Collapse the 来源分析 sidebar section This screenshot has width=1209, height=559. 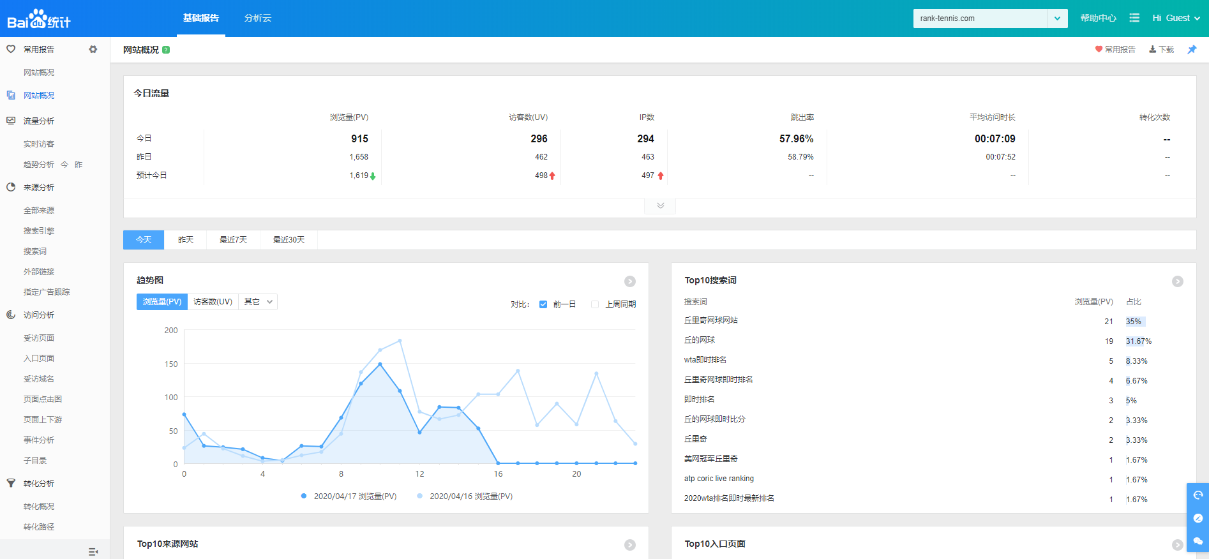39,187
